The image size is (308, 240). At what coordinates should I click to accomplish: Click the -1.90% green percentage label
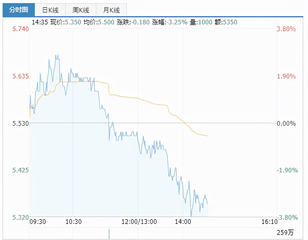[x=286, y=170]
